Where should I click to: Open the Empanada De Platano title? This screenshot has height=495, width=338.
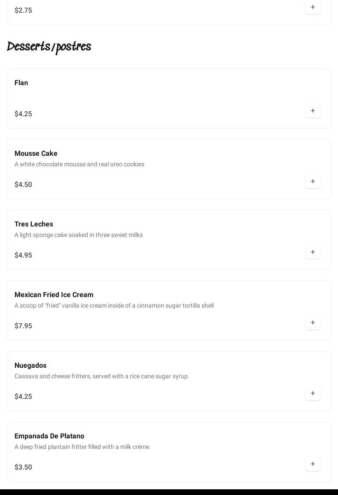[x=50, y=436]
